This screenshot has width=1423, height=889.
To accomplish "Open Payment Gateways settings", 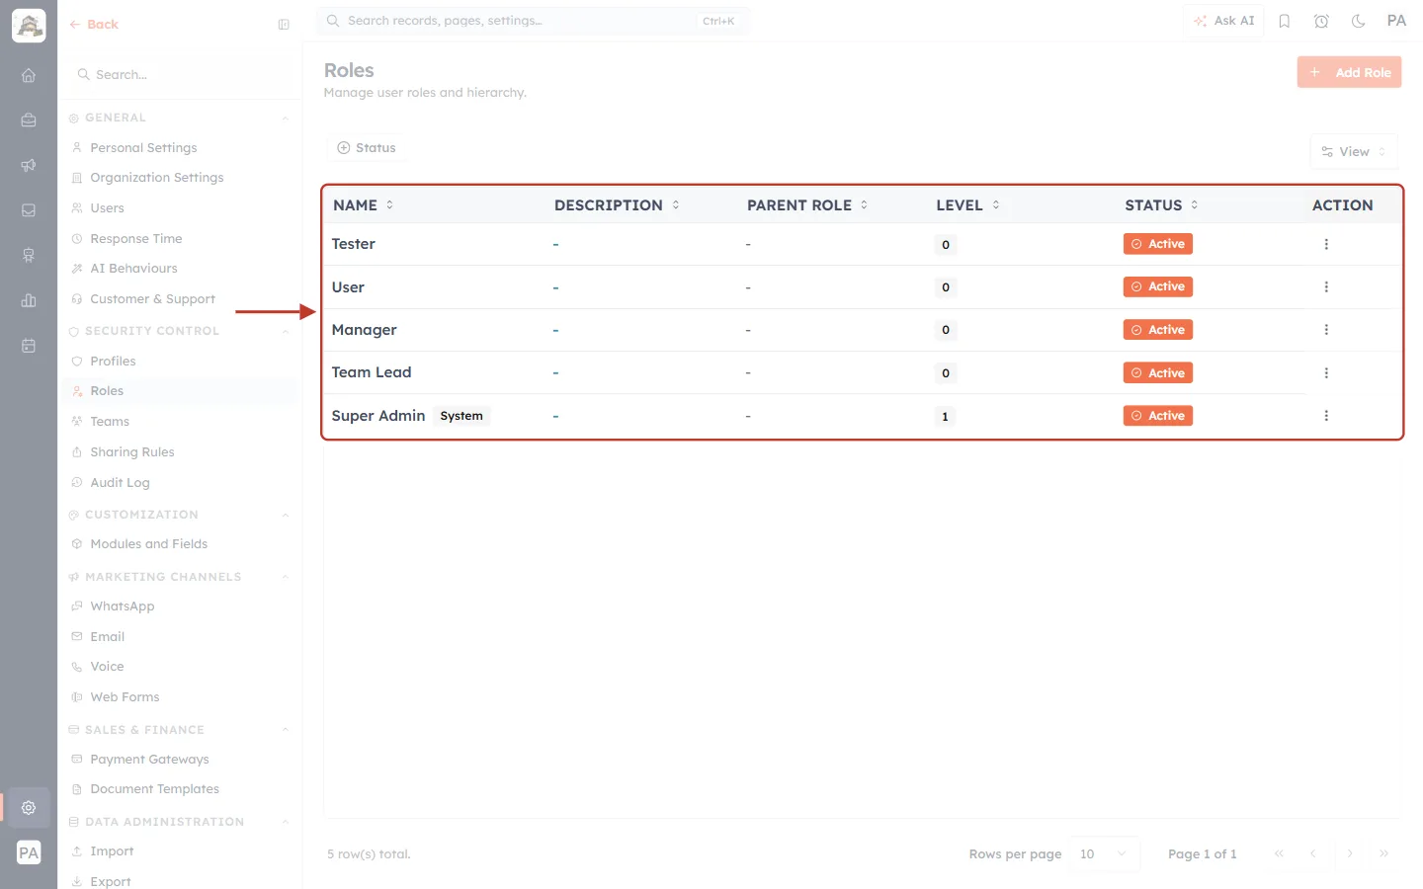I will point(149,760).
